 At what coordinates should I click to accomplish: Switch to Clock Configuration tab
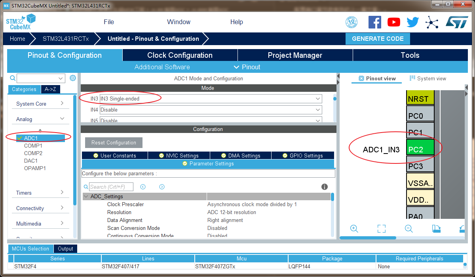[180, 55]
